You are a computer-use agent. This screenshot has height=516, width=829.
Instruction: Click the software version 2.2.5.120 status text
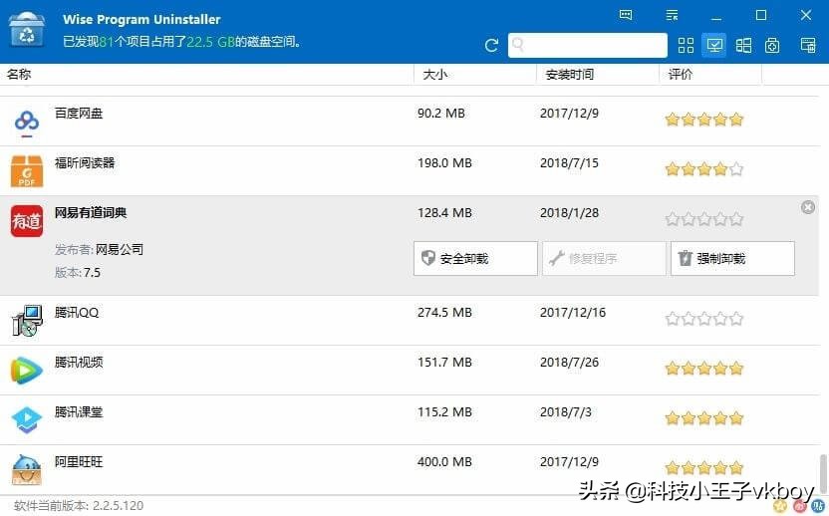79,506
